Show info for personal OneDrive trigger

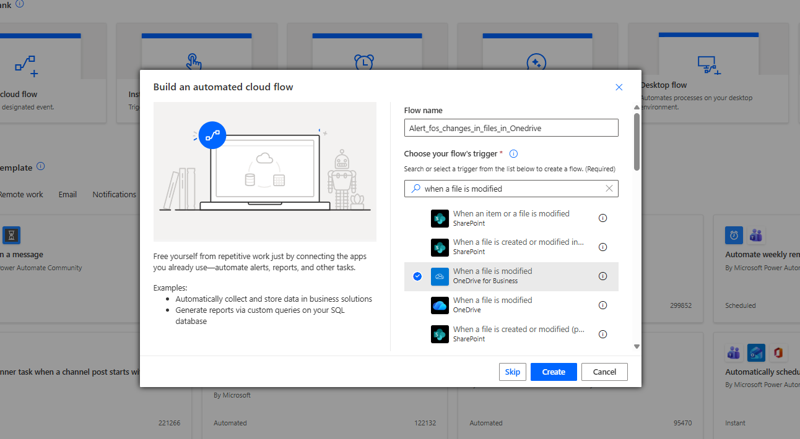(x=602, y=305)
